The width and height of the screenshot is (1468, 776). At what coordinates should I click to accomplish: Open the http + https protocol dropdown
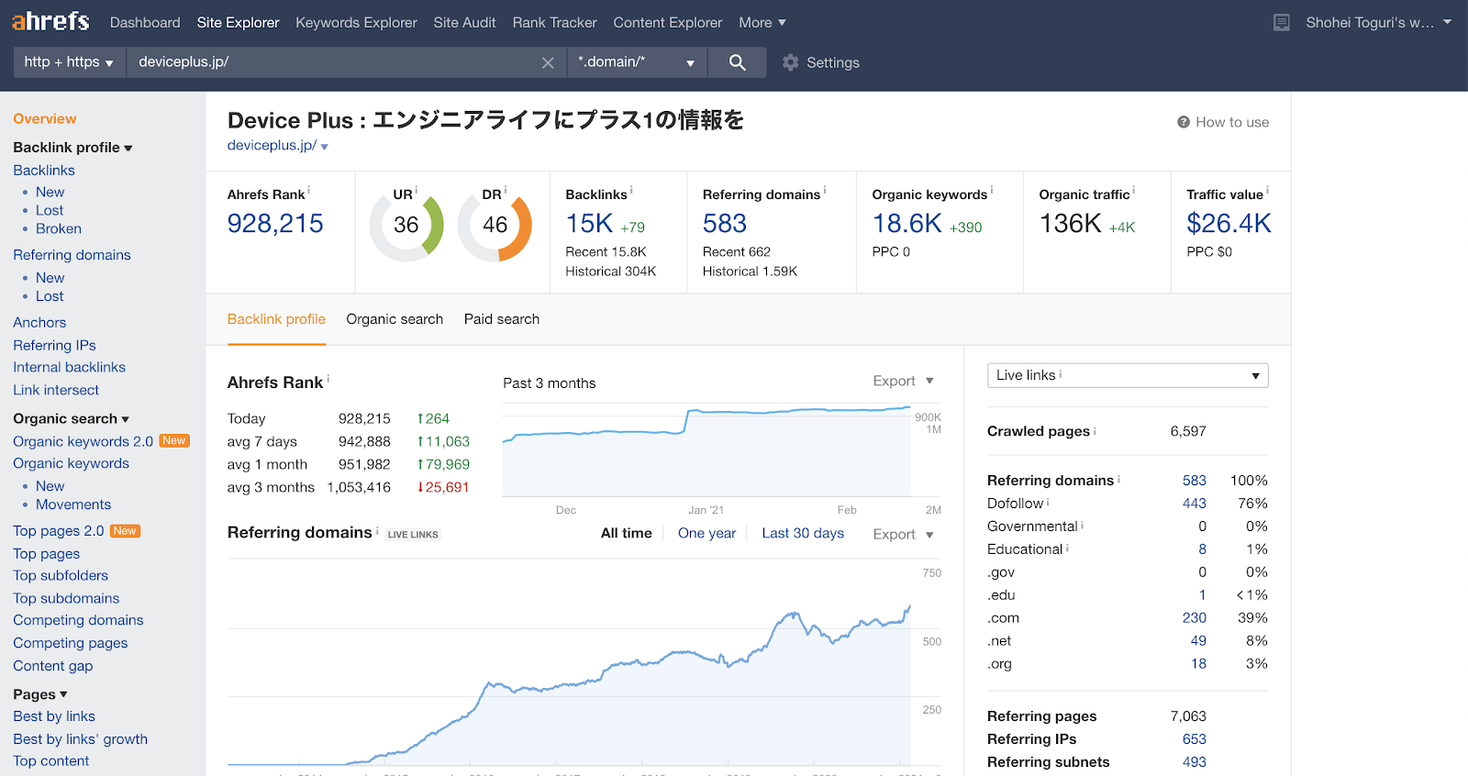[x=69, y=62]
